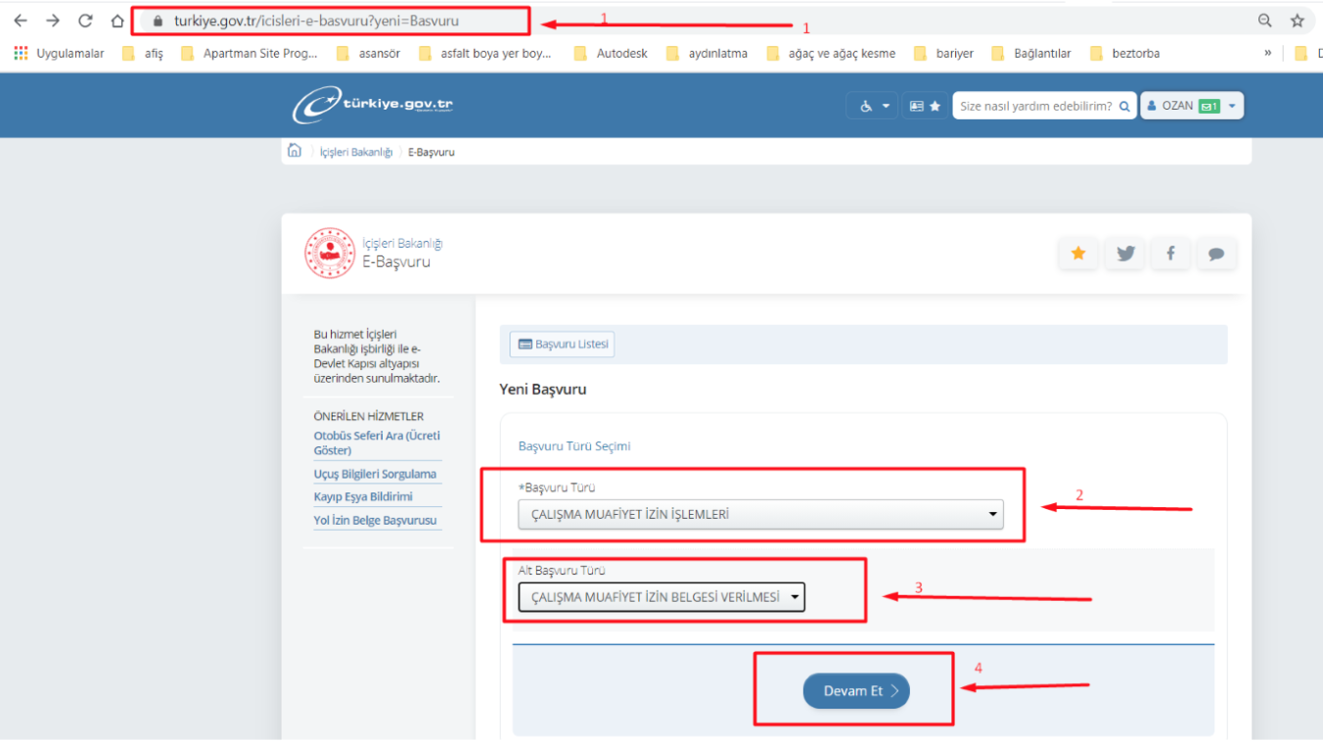
Task: Click the Başvuru Listesi button
Action: pos(563,345)
